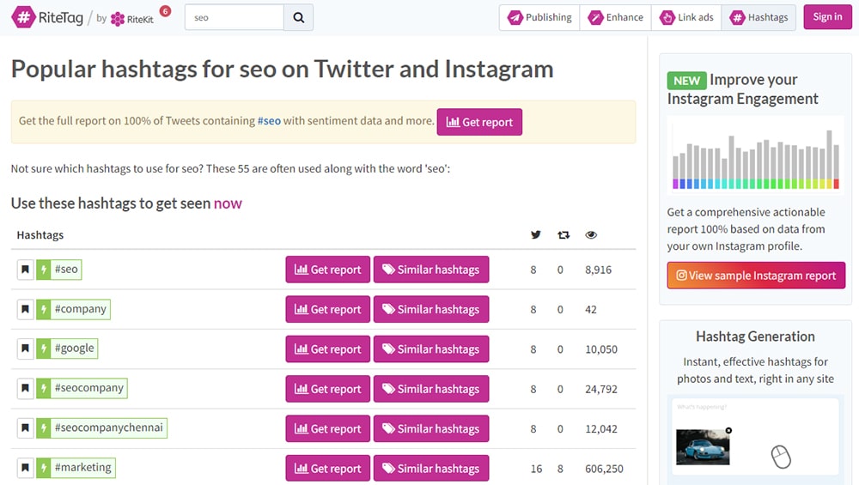Bookmark the #seocompany hashtag

(x=25, y=389)
